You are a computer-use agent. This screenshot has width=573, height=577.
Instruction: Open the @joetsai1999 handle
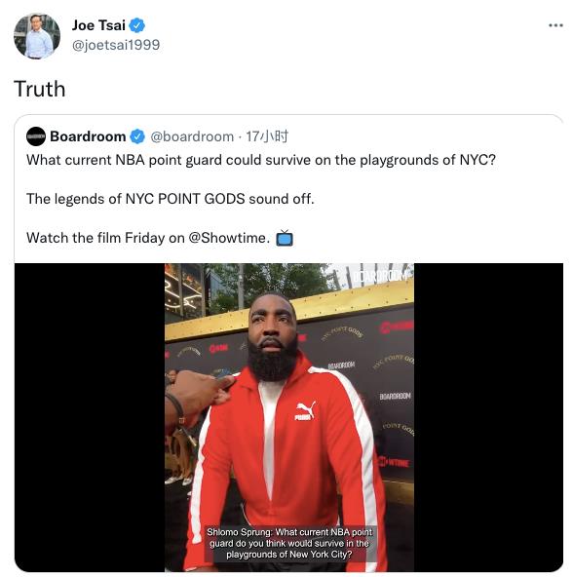pos(116,45)
